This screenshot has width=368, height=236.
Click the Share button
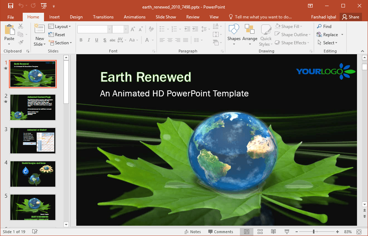(351, 17)
